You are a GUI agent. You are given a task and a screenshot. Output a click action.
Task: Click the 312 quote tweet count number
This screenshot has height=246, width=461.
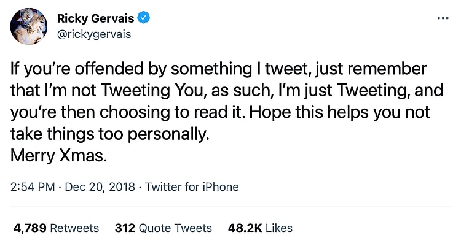click(125, 228)
